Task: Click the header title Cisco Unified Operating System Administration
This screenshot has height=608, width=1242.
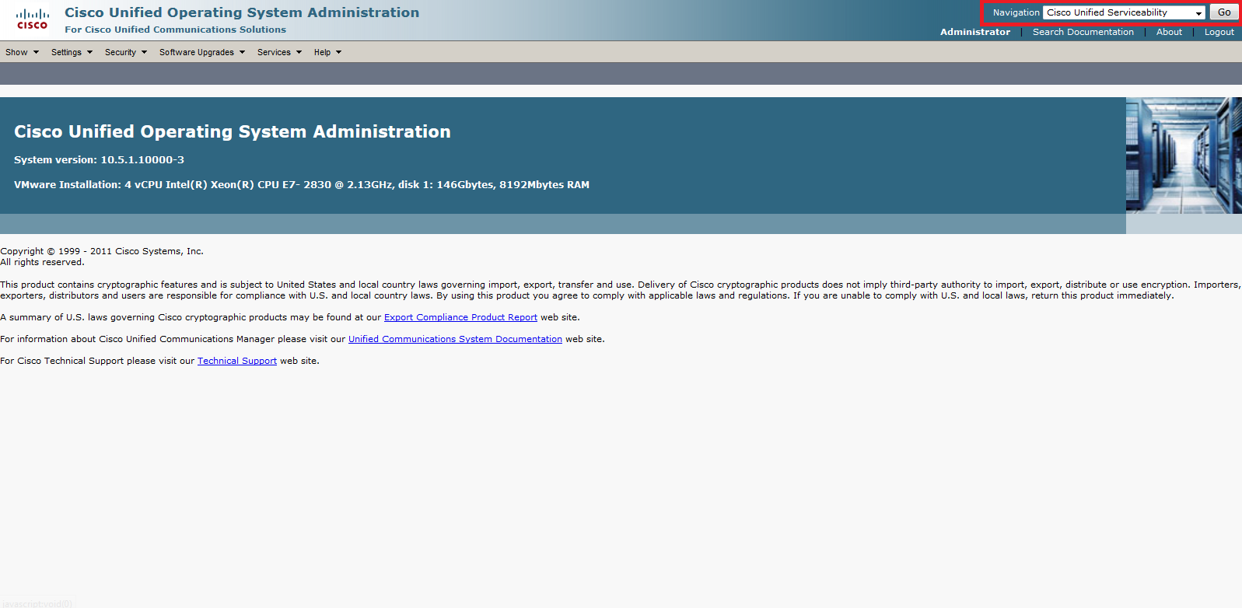Action: point(242,12)
